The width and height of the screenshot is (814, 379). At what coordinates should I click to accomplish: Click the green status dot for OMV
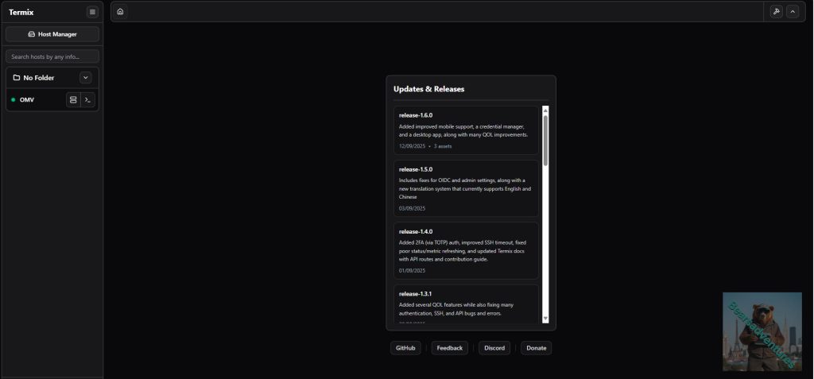[14, 100]
